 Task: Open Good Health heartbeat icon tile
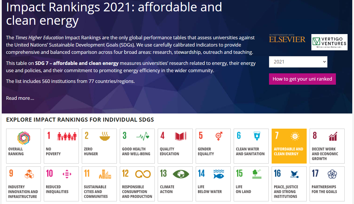[x=143, y=136]
